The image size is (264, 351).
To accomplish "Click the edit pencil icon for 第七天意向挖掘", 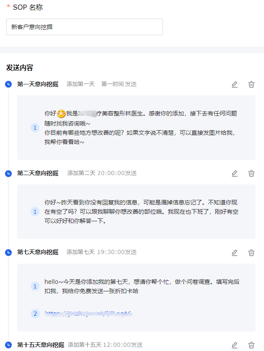I will point(235,253).
